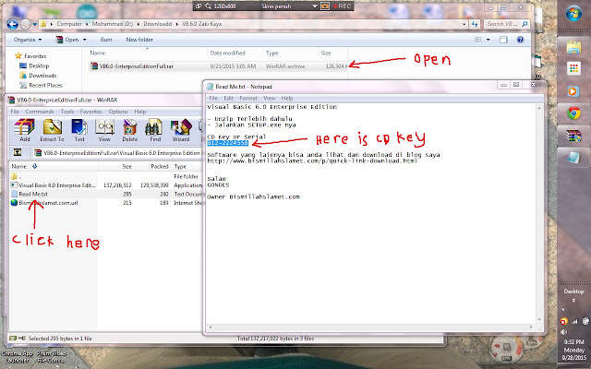Sort Explorer by Date modified column
The image size is (591, 369).
point(227,54)
